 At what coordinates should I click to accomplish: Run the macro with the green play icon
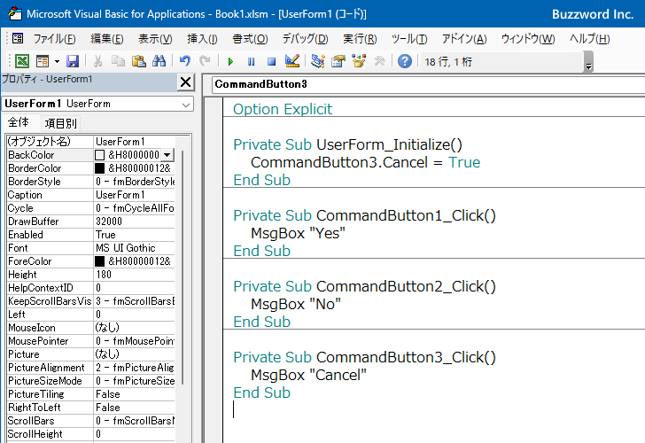230,61
